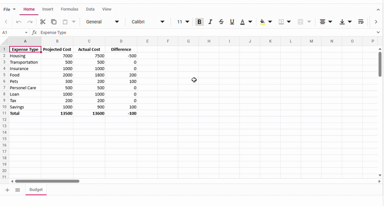Expand the formula bar

coord(378,32)
